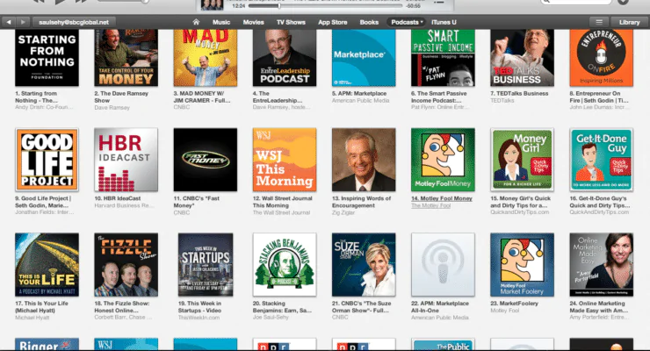650x351 pixels.
Task: Switch to the Movies store tab
Action: [253, 22]
